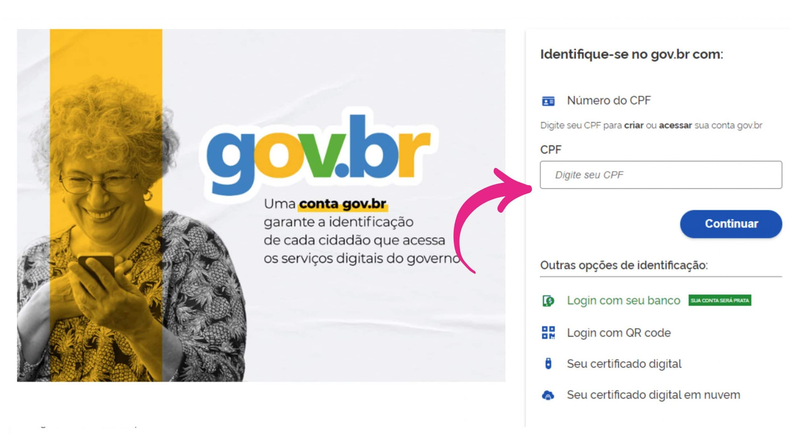Click the pink curved arrow

click(493, 220)
